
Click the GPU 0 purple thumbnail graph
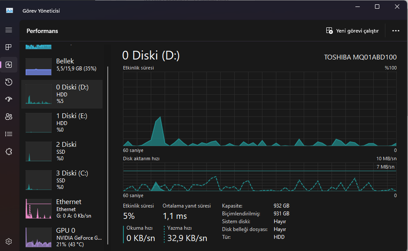coord(39,237)
